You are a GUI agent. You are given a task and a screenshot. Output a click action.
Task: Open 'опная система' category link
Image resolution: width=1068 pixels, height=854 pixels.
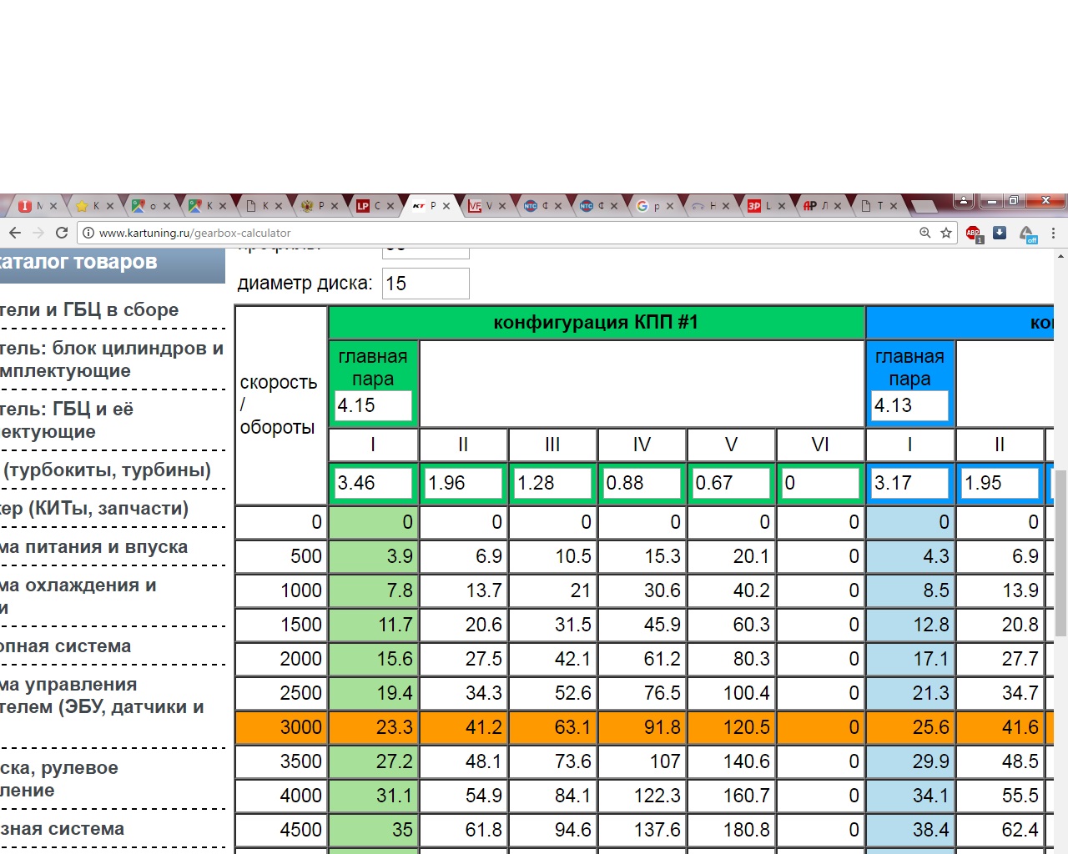(66, 646)
